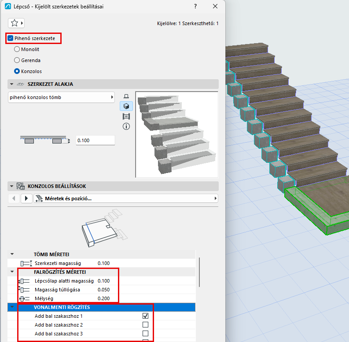The width and height of the screenshot is (349, 342).
Task: Click the Szerkezeti magasság label
Action: 58,263
